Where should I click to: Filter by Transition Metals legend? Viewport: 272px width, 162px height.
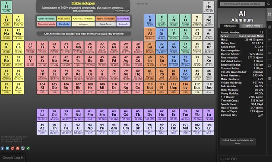coord(46,24)
